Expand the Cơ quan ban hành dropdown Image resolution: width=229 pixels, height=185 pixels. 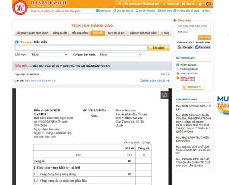(120, 55)
